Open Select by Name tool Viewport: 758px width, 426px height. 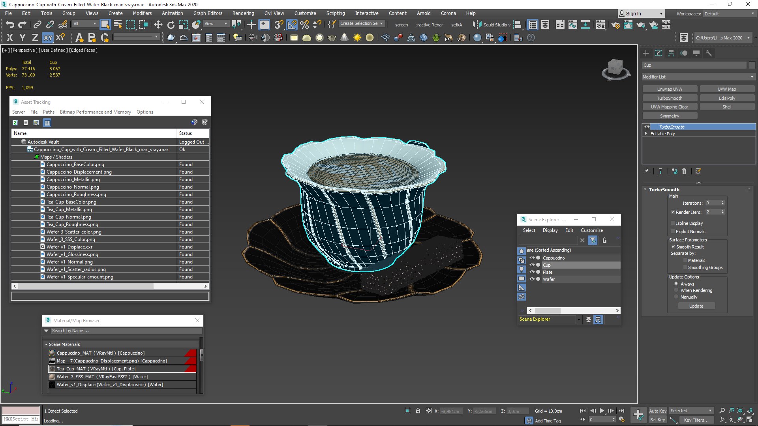(x=118, y=25)
